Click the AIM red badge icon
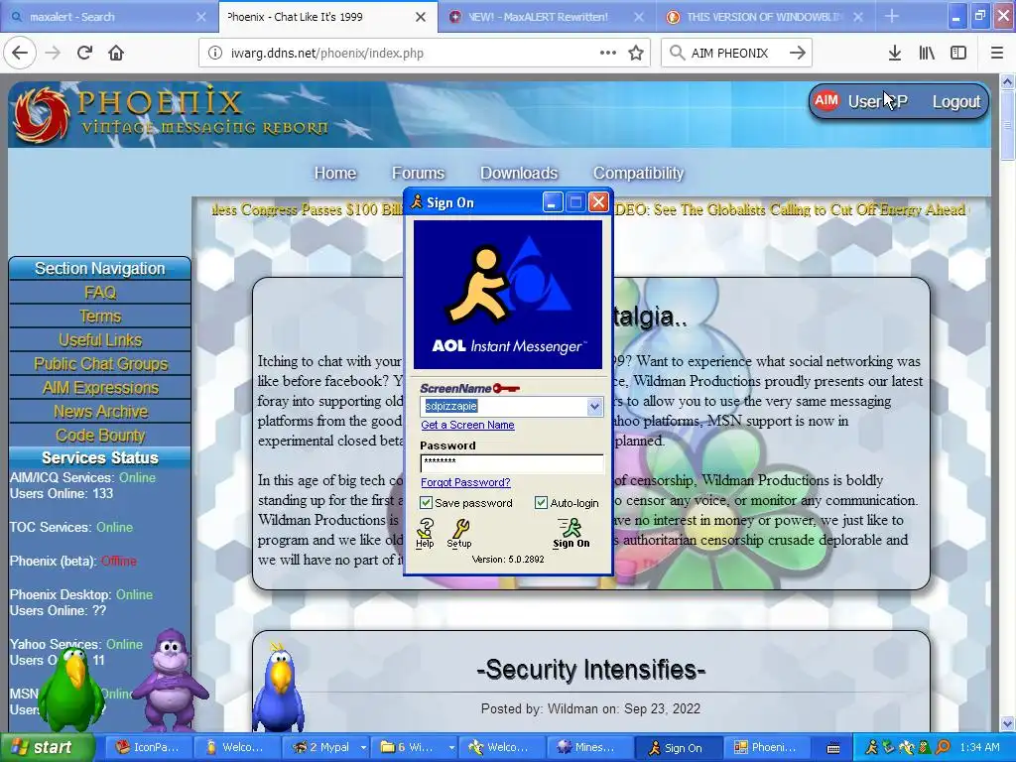 [x=826, y=100]
